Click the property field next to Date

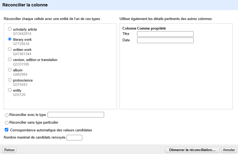coord(165,40)
